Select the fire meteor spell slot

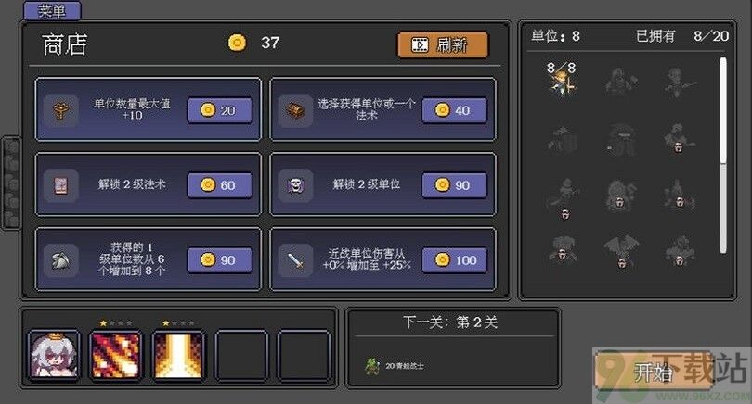tap(116, 356)
